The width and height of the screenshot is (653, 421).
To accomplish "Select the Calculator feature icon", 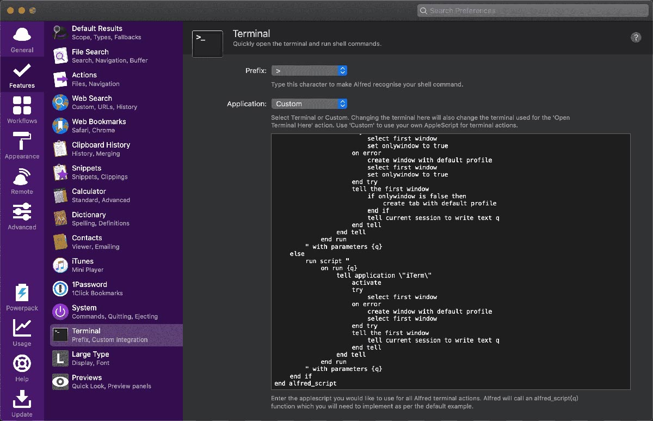I will click(60, 195).
